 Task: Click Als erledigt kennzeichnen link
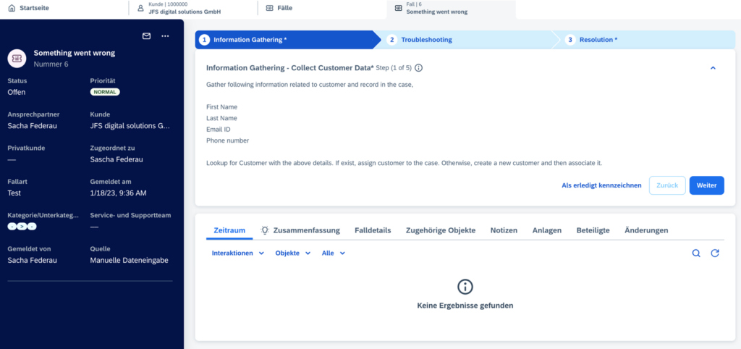601,185
